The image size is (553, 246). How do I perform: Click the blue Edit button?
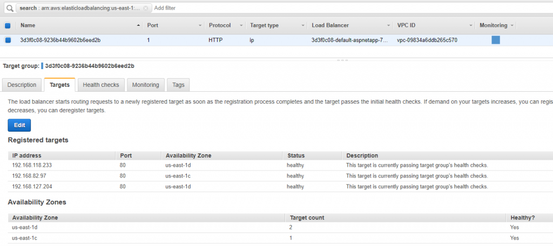[19, 125]
